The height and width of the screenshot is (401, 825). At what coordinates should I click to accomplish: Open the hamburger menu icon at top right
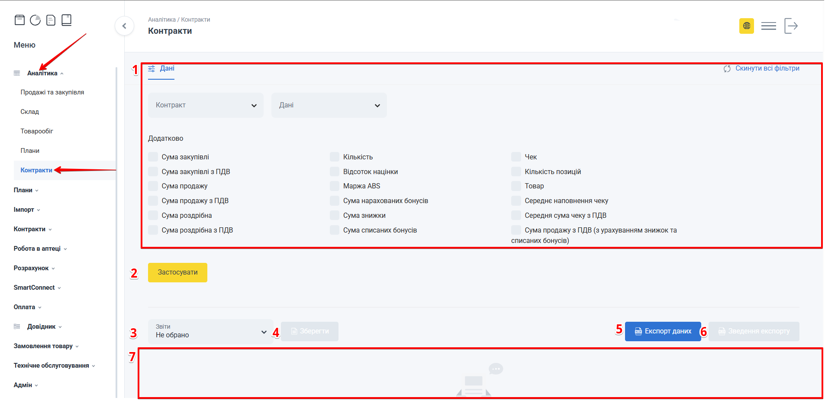[768, 26]
